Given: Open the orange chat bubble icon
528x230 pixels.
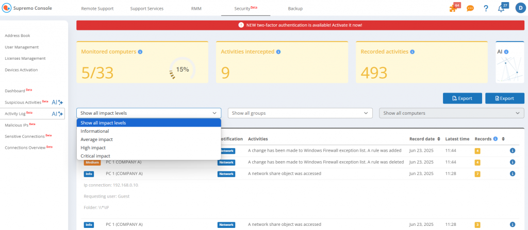Looking at the screenshot, I should coord(470,8).
